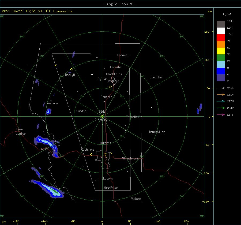Viewport: 241px width, 225px height.
Task: Click the yellow V marker northeast of Calgary
Action: [x=111, y=153]
